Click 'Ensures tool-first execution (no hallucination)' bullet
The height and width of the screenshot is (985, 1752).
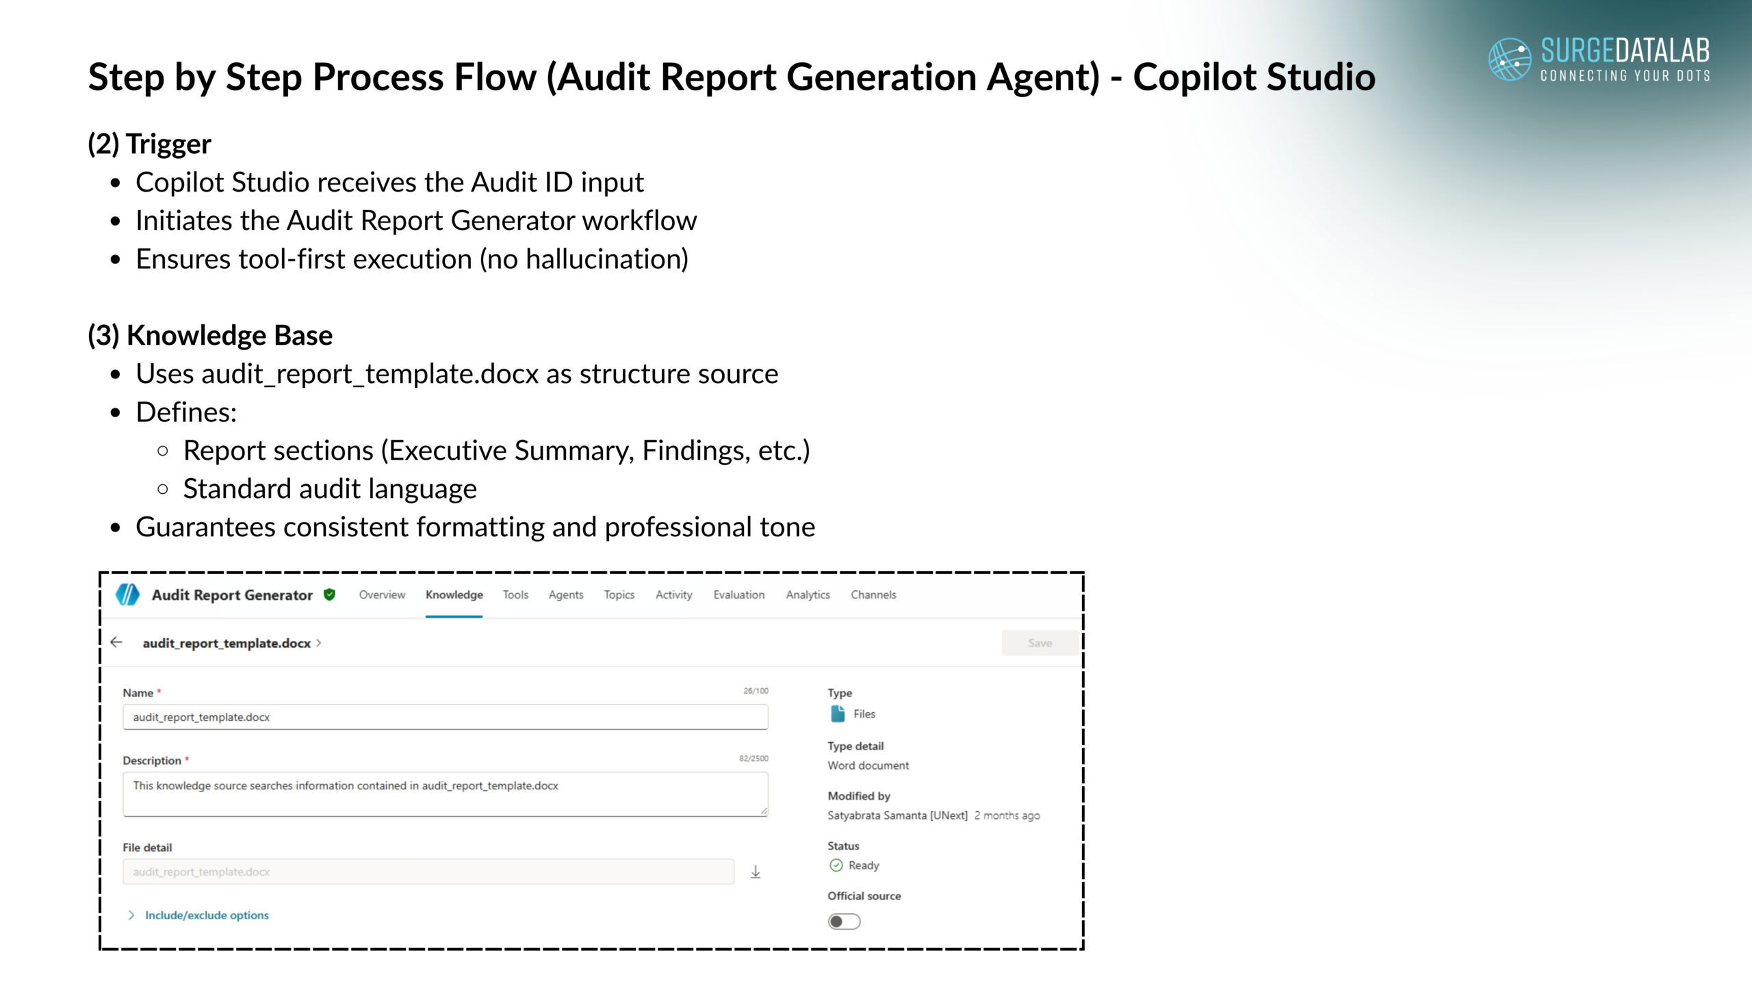pyautogui.click(x=412, y=259)
